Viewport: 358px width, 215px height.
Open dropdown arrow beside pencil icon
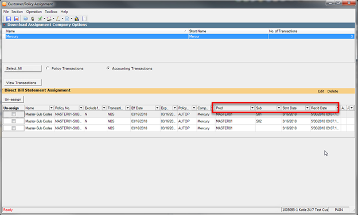pos(63,19)
